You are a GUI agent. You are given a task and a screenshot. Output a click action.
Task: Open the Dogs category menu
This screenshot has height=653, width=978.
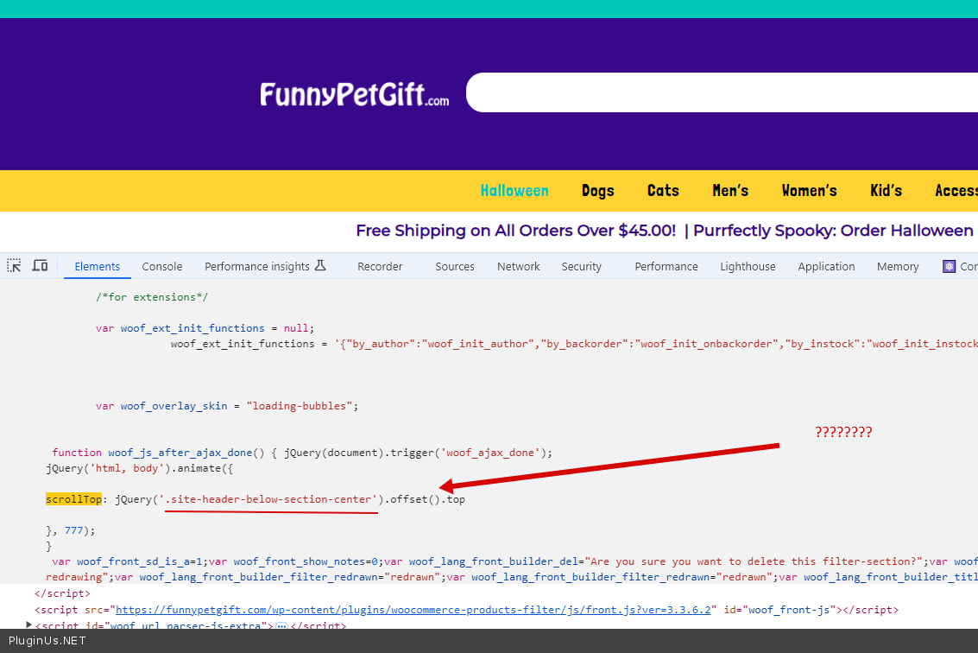597,191
